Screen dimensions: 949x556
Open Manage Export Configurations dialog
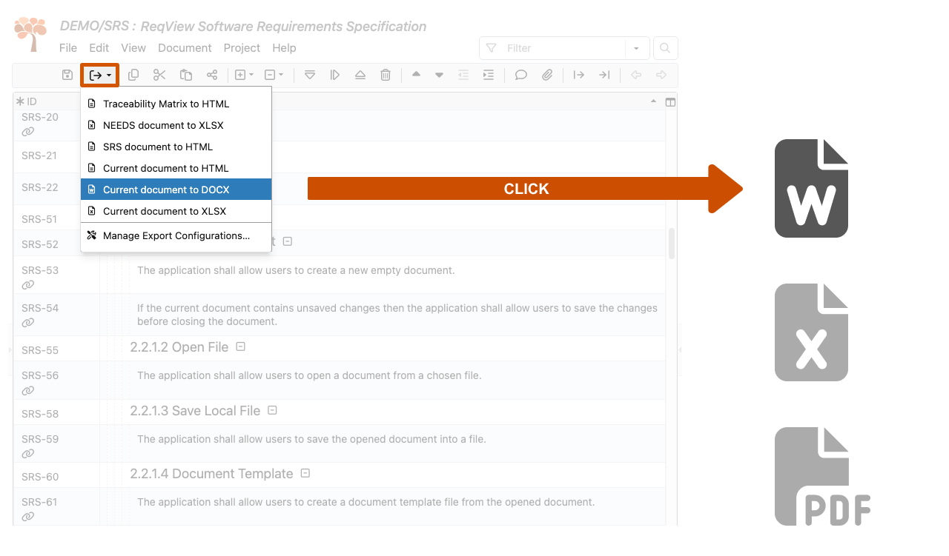tap(176, 235)
